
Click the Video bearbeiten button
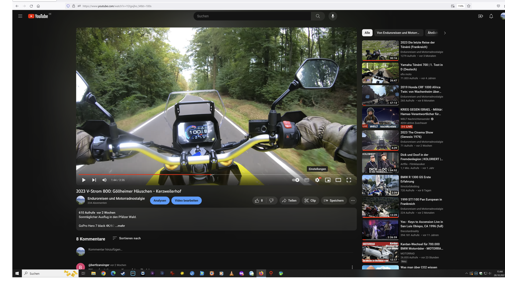[x=186, y=201]
